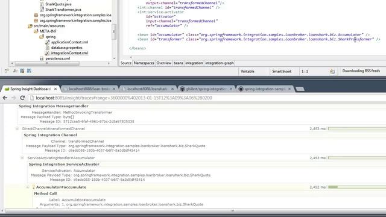
Task: Click the persistence.xml file icon
Action: [42, 58]
